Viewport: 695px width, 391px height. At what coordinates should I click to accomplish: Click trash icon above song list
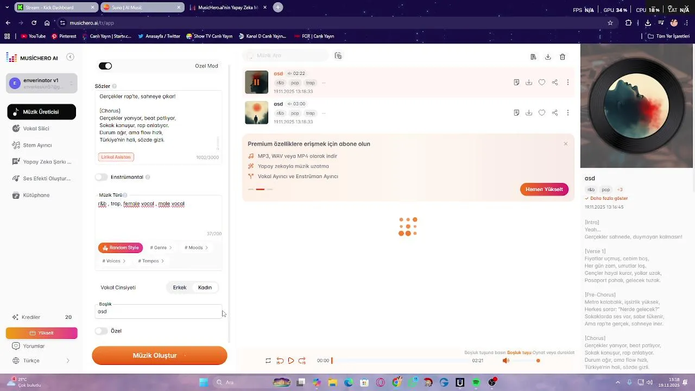563,57
